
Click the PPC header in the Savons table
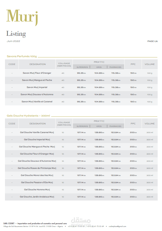pos(133,64)
